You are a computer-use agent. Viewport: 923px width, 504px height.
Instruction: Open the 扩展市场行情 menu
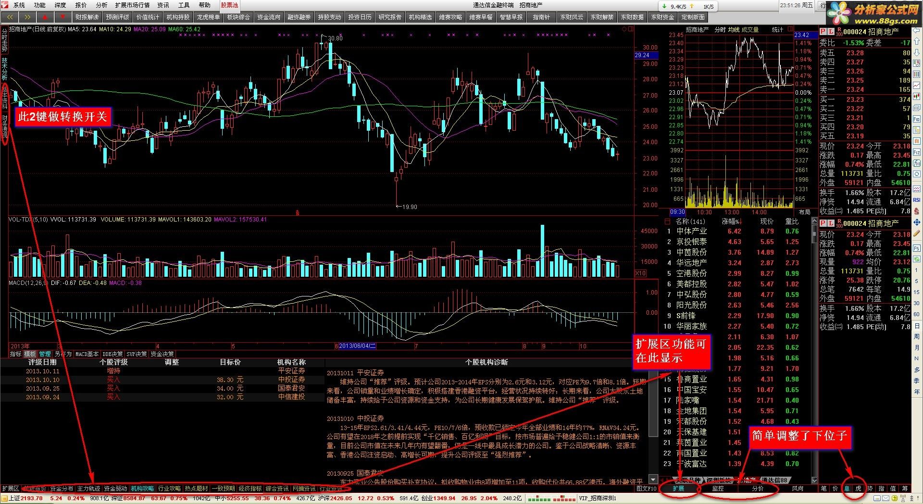tap(132, 5)
